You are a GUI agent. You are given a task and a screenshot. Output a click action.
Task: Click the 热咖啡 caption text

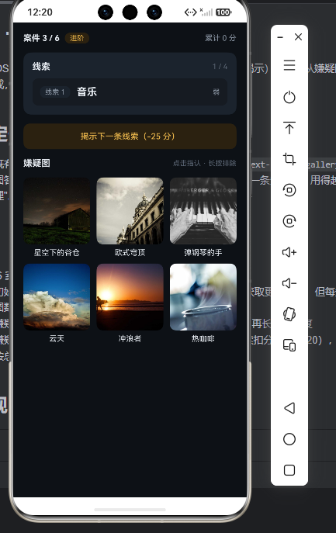pyautogui.click(x=203, y=338)
